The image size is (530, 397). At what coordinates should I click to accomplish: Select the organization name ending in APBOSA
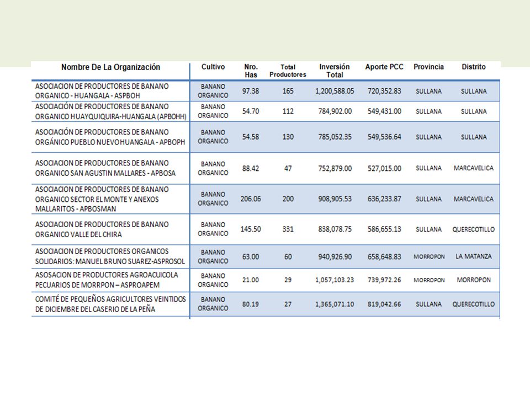[x=105, y=168]
